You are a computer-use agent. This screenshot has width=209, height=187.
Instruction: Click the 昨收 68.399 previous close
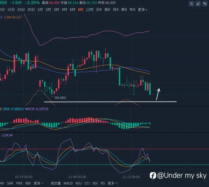coord(107,3)
